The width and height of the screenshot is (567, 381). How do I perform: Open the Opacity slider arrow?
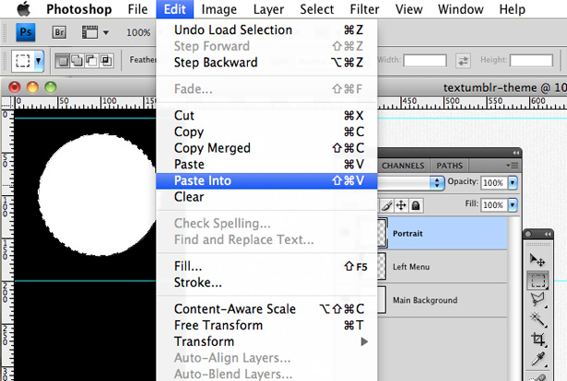coord(513,183)
